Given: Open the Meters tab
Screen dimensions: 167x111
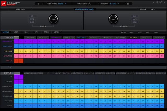Looking at the screenshot, I should click(56, 32).
